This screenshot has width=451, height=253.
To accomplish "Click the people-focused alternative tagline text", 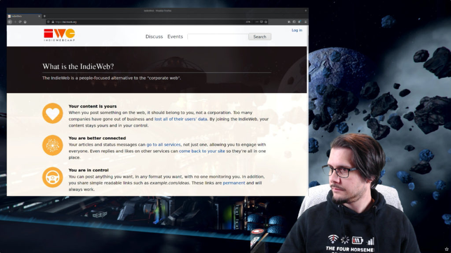I will [111, 78].
